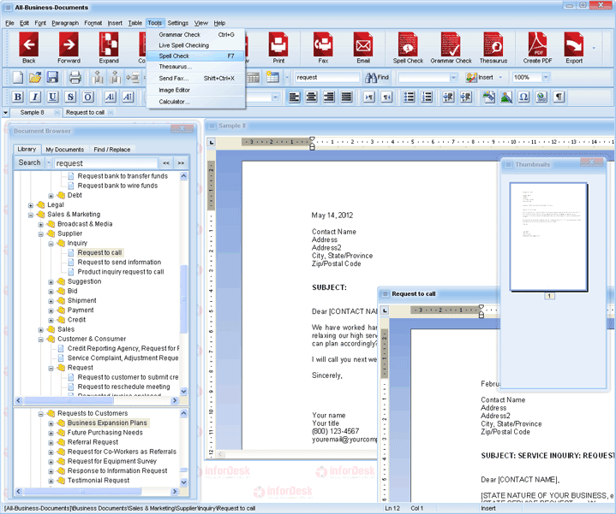Click the binoculars Find button
616x514 pixels.
pyautogui.click(x=377, y=77)
